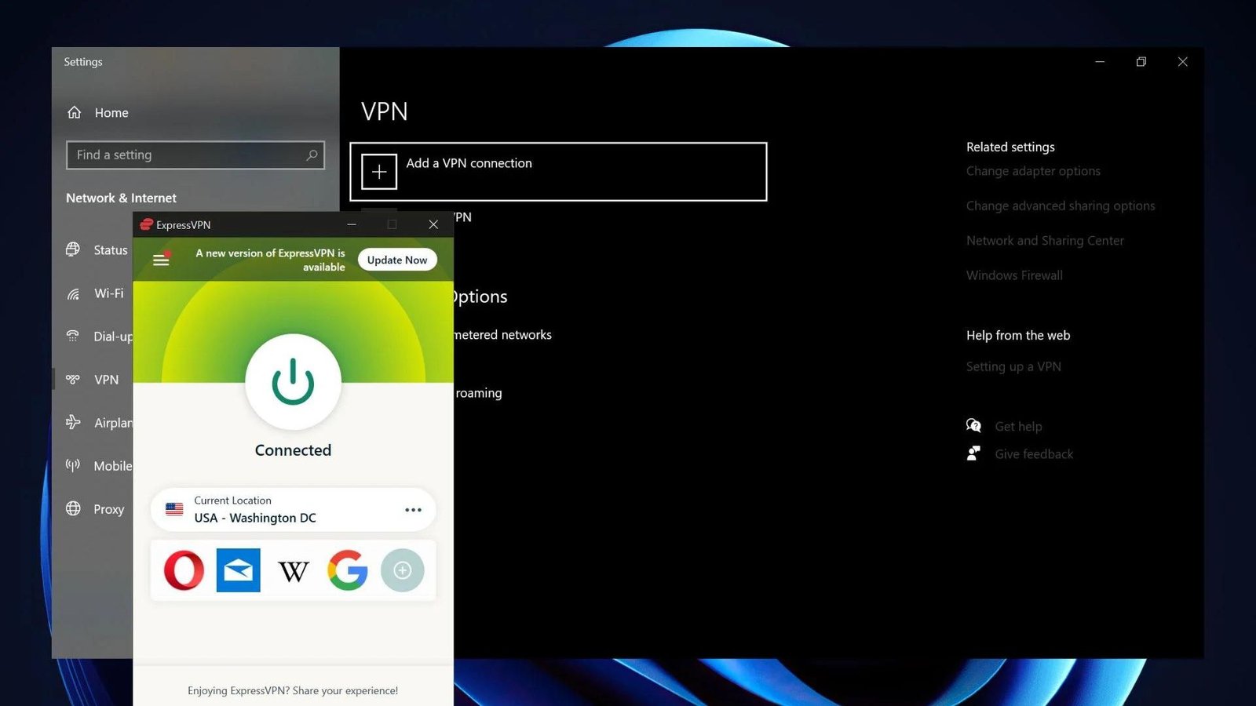Click Get help link
Image resolution: width=1256 pixels, height=706 pixels.
click(1018, 427)
